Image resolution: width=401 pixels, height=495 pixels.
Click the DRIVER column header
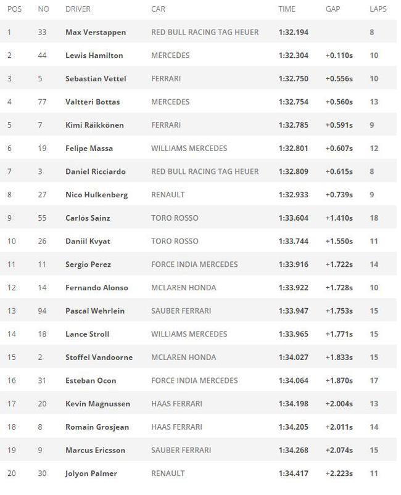click(x=78, y=9)
